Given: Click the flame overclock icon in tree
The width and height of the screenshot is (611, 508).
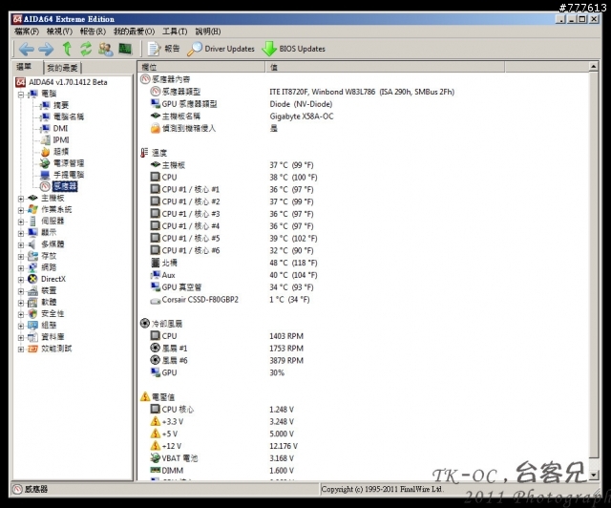Looking at the screenshot, I should pyautogui.click(x=45, y=152).
